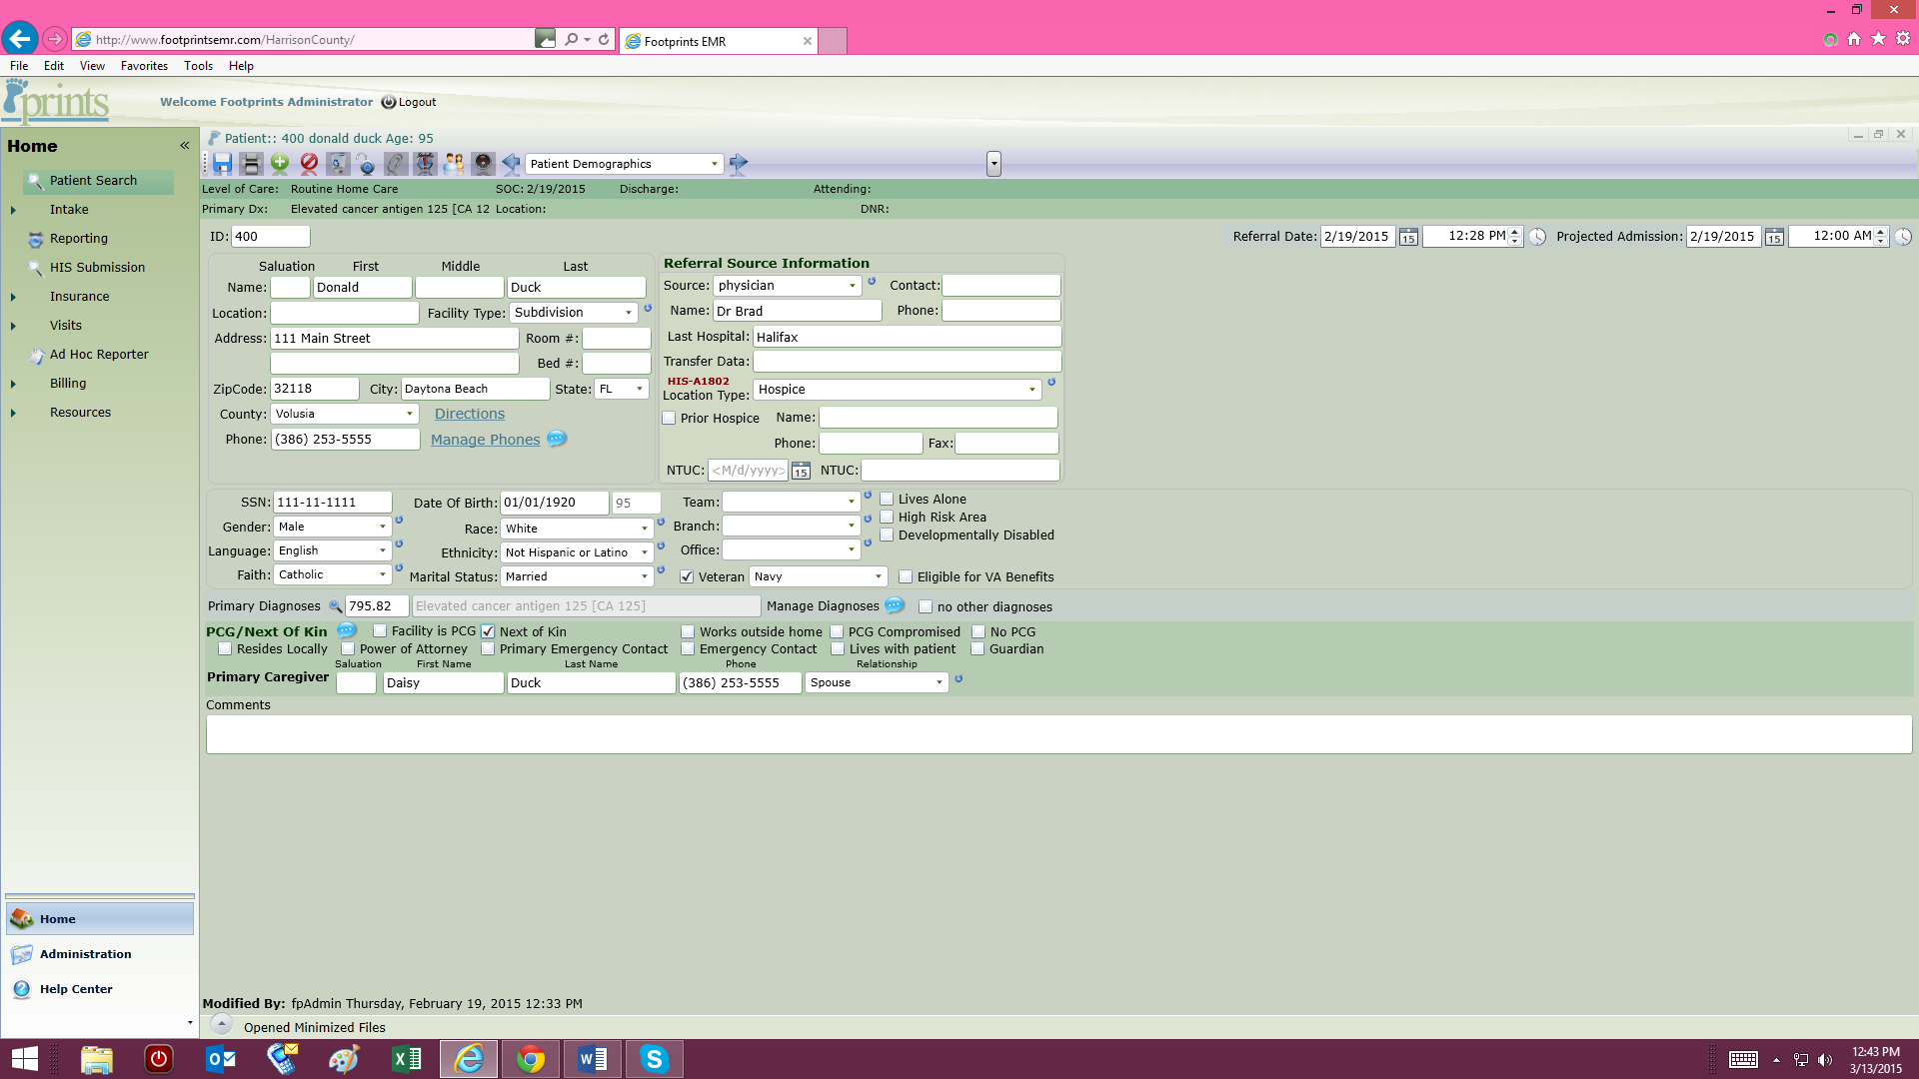The width and height of the screenshot is (1919, 1079).
Task: Select the Patient Search option in the sidebar
Action: point(94,181)
